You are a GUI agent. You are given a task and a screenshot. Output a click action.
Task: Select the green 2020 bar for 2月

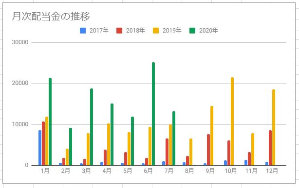coord(71,147)
